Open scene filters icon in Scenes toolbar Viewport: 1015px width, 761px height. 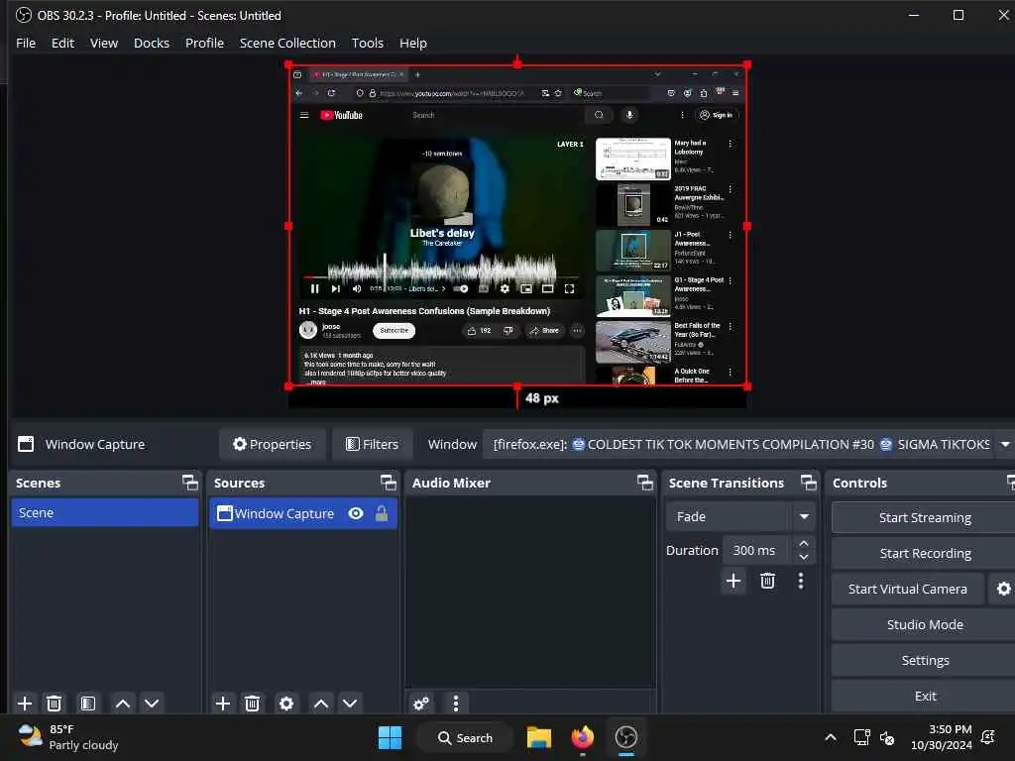88,703
